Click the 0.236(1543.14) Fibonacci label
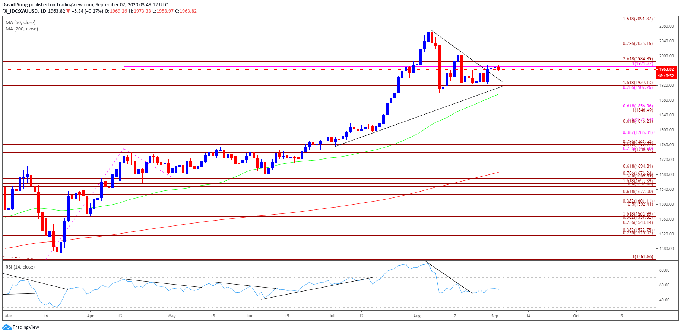Image resolution: width=681 pixels, height=334 pixels. 638,222
